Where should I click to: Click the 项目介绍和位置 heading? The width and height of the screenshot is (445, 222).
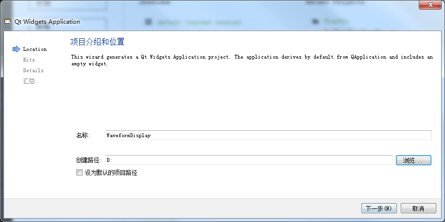pyautogui.click(x=97, y=42)
